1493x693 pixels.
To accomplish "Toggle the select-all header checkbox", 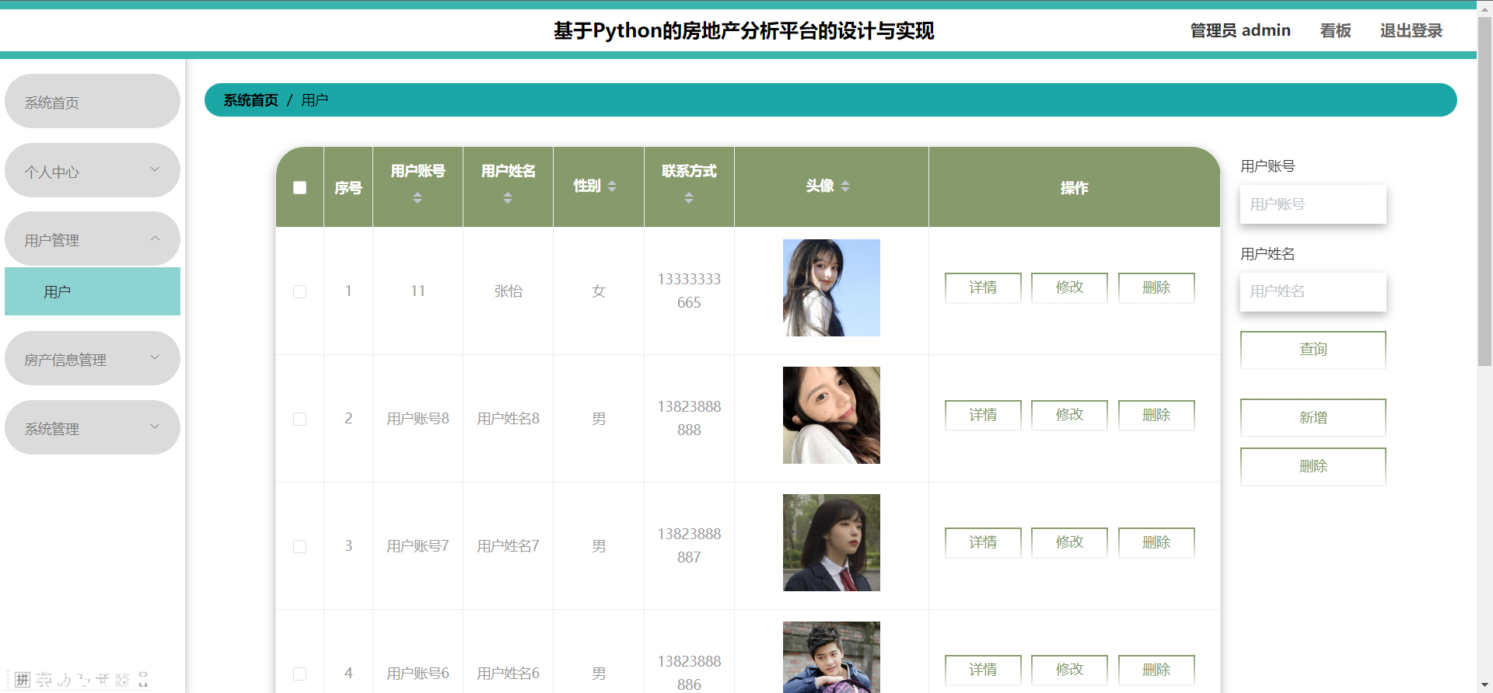I will pos(299,187).
